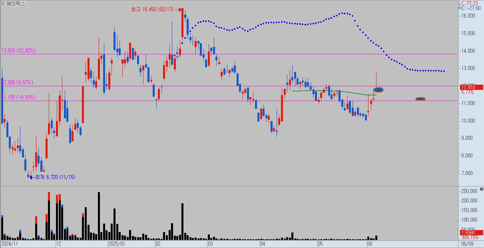Click the 150,000 volume axis label
This screenshot has height=248, width=484.
point(469,210)
